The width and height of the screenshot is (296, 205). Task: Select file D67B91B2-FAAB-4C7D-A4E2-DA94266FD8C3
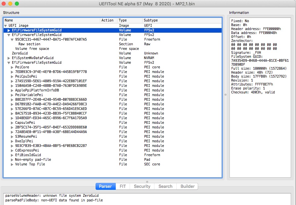tap(113, 104)
